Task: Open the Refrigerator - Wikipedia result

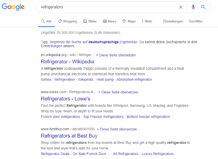Action: pyautogui.click(x=67, y=62)
